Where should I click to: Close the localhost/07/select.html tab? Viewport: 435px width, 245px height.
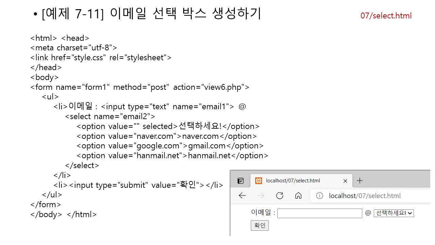click(x=345, y=181)
